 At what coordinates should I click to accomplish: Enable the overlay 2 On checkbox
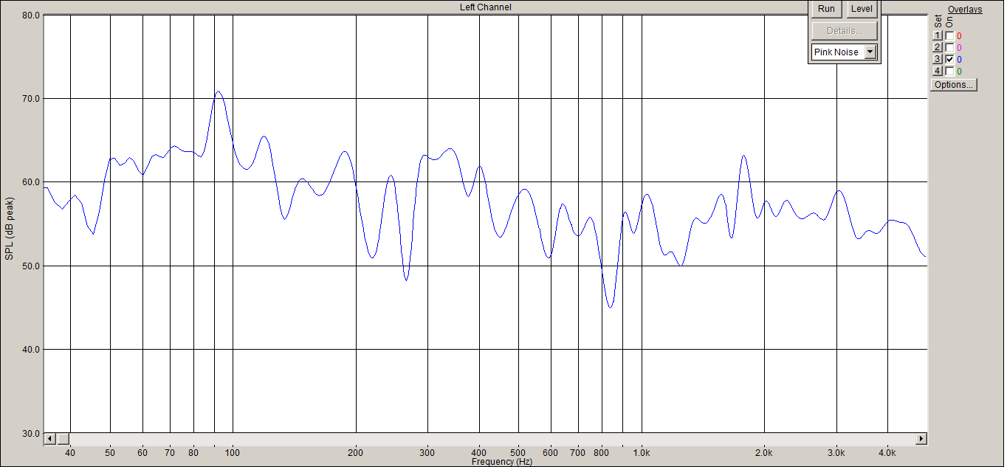(x=949, y=47)
